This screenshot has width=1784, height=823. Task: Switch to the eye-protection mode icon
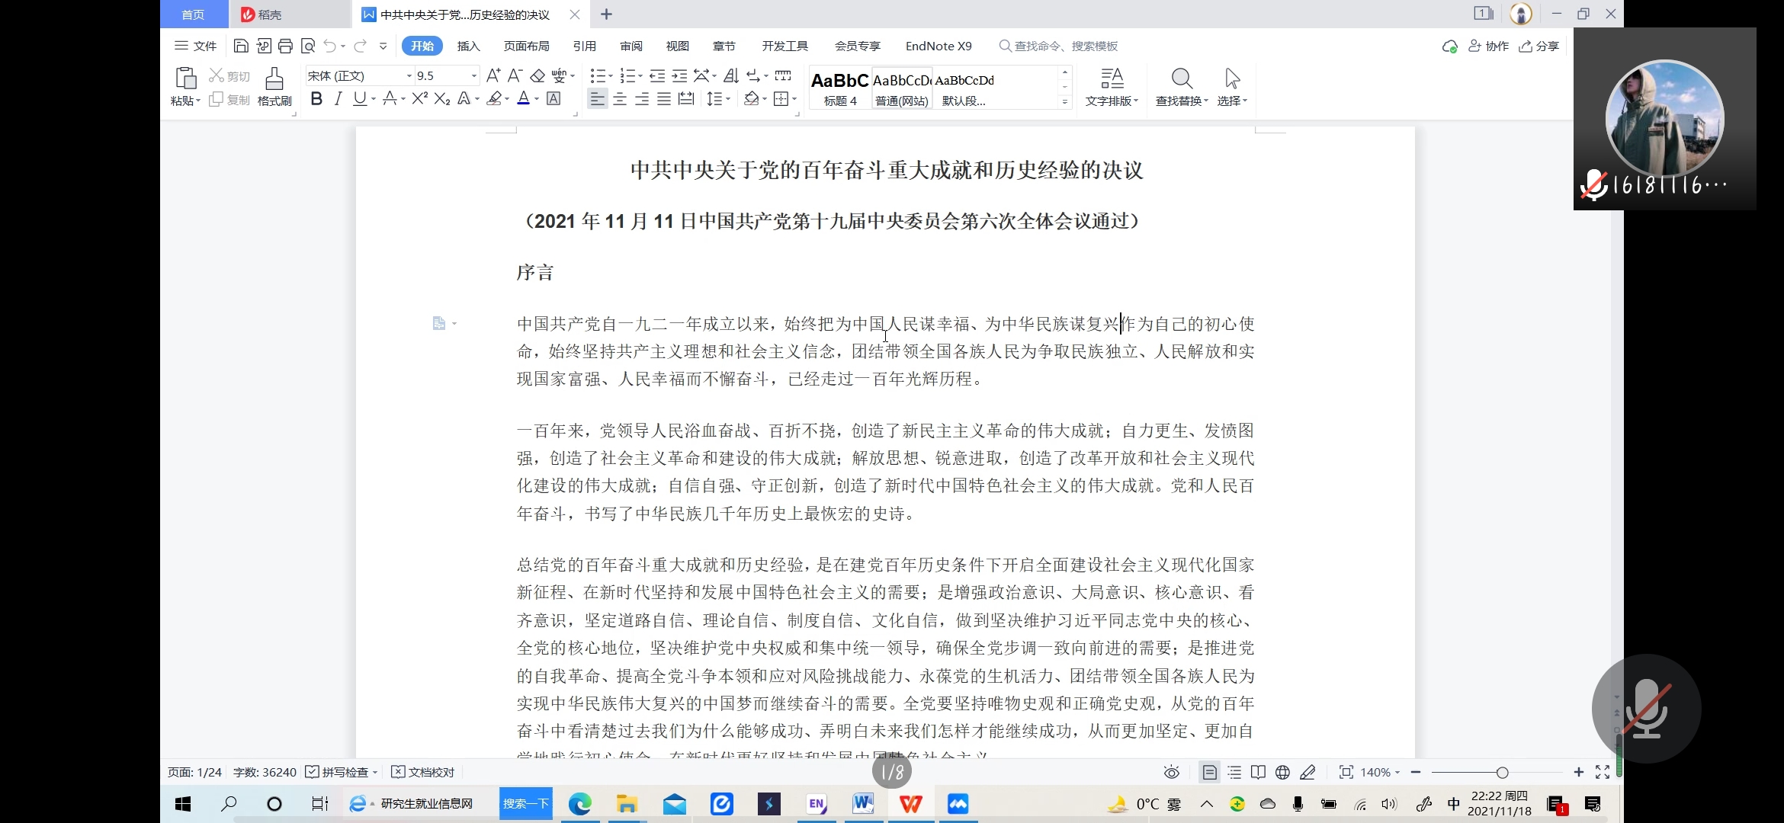click(1172, 773)
